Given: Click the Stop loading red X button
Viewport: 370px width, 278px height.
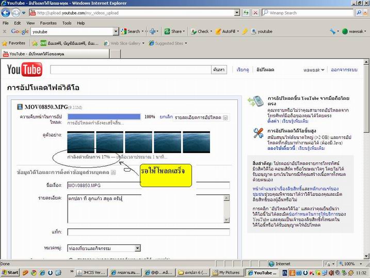Looking at the screenshot, I should pyautogui.click(x=255, y=13).
